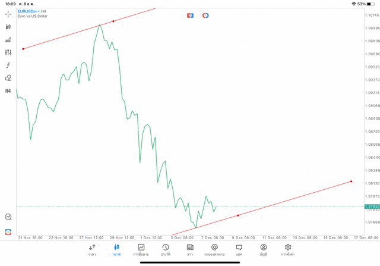This screenshot has width=380, height=266.
Task: Activate the crosshair cursor tool
Action: tap(8, 13)
